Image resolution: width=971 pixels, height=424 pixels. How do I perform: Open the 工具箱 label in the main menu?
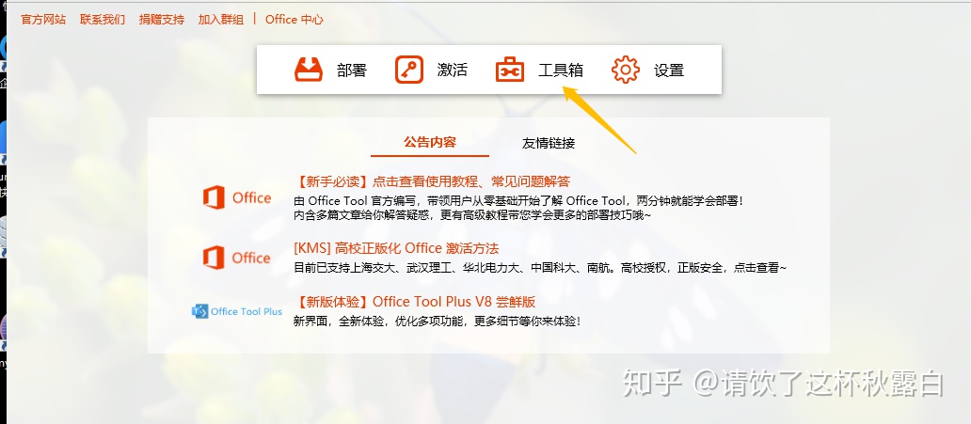(561, 71)
